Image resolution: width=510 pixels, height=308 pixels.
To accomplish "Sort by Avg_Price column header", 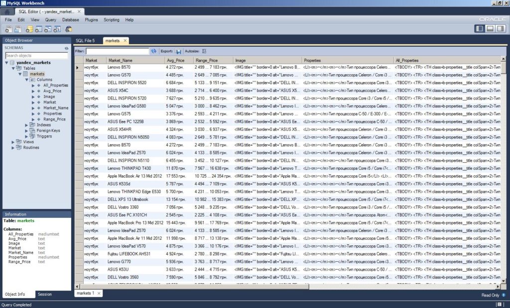I will point(179,60).
